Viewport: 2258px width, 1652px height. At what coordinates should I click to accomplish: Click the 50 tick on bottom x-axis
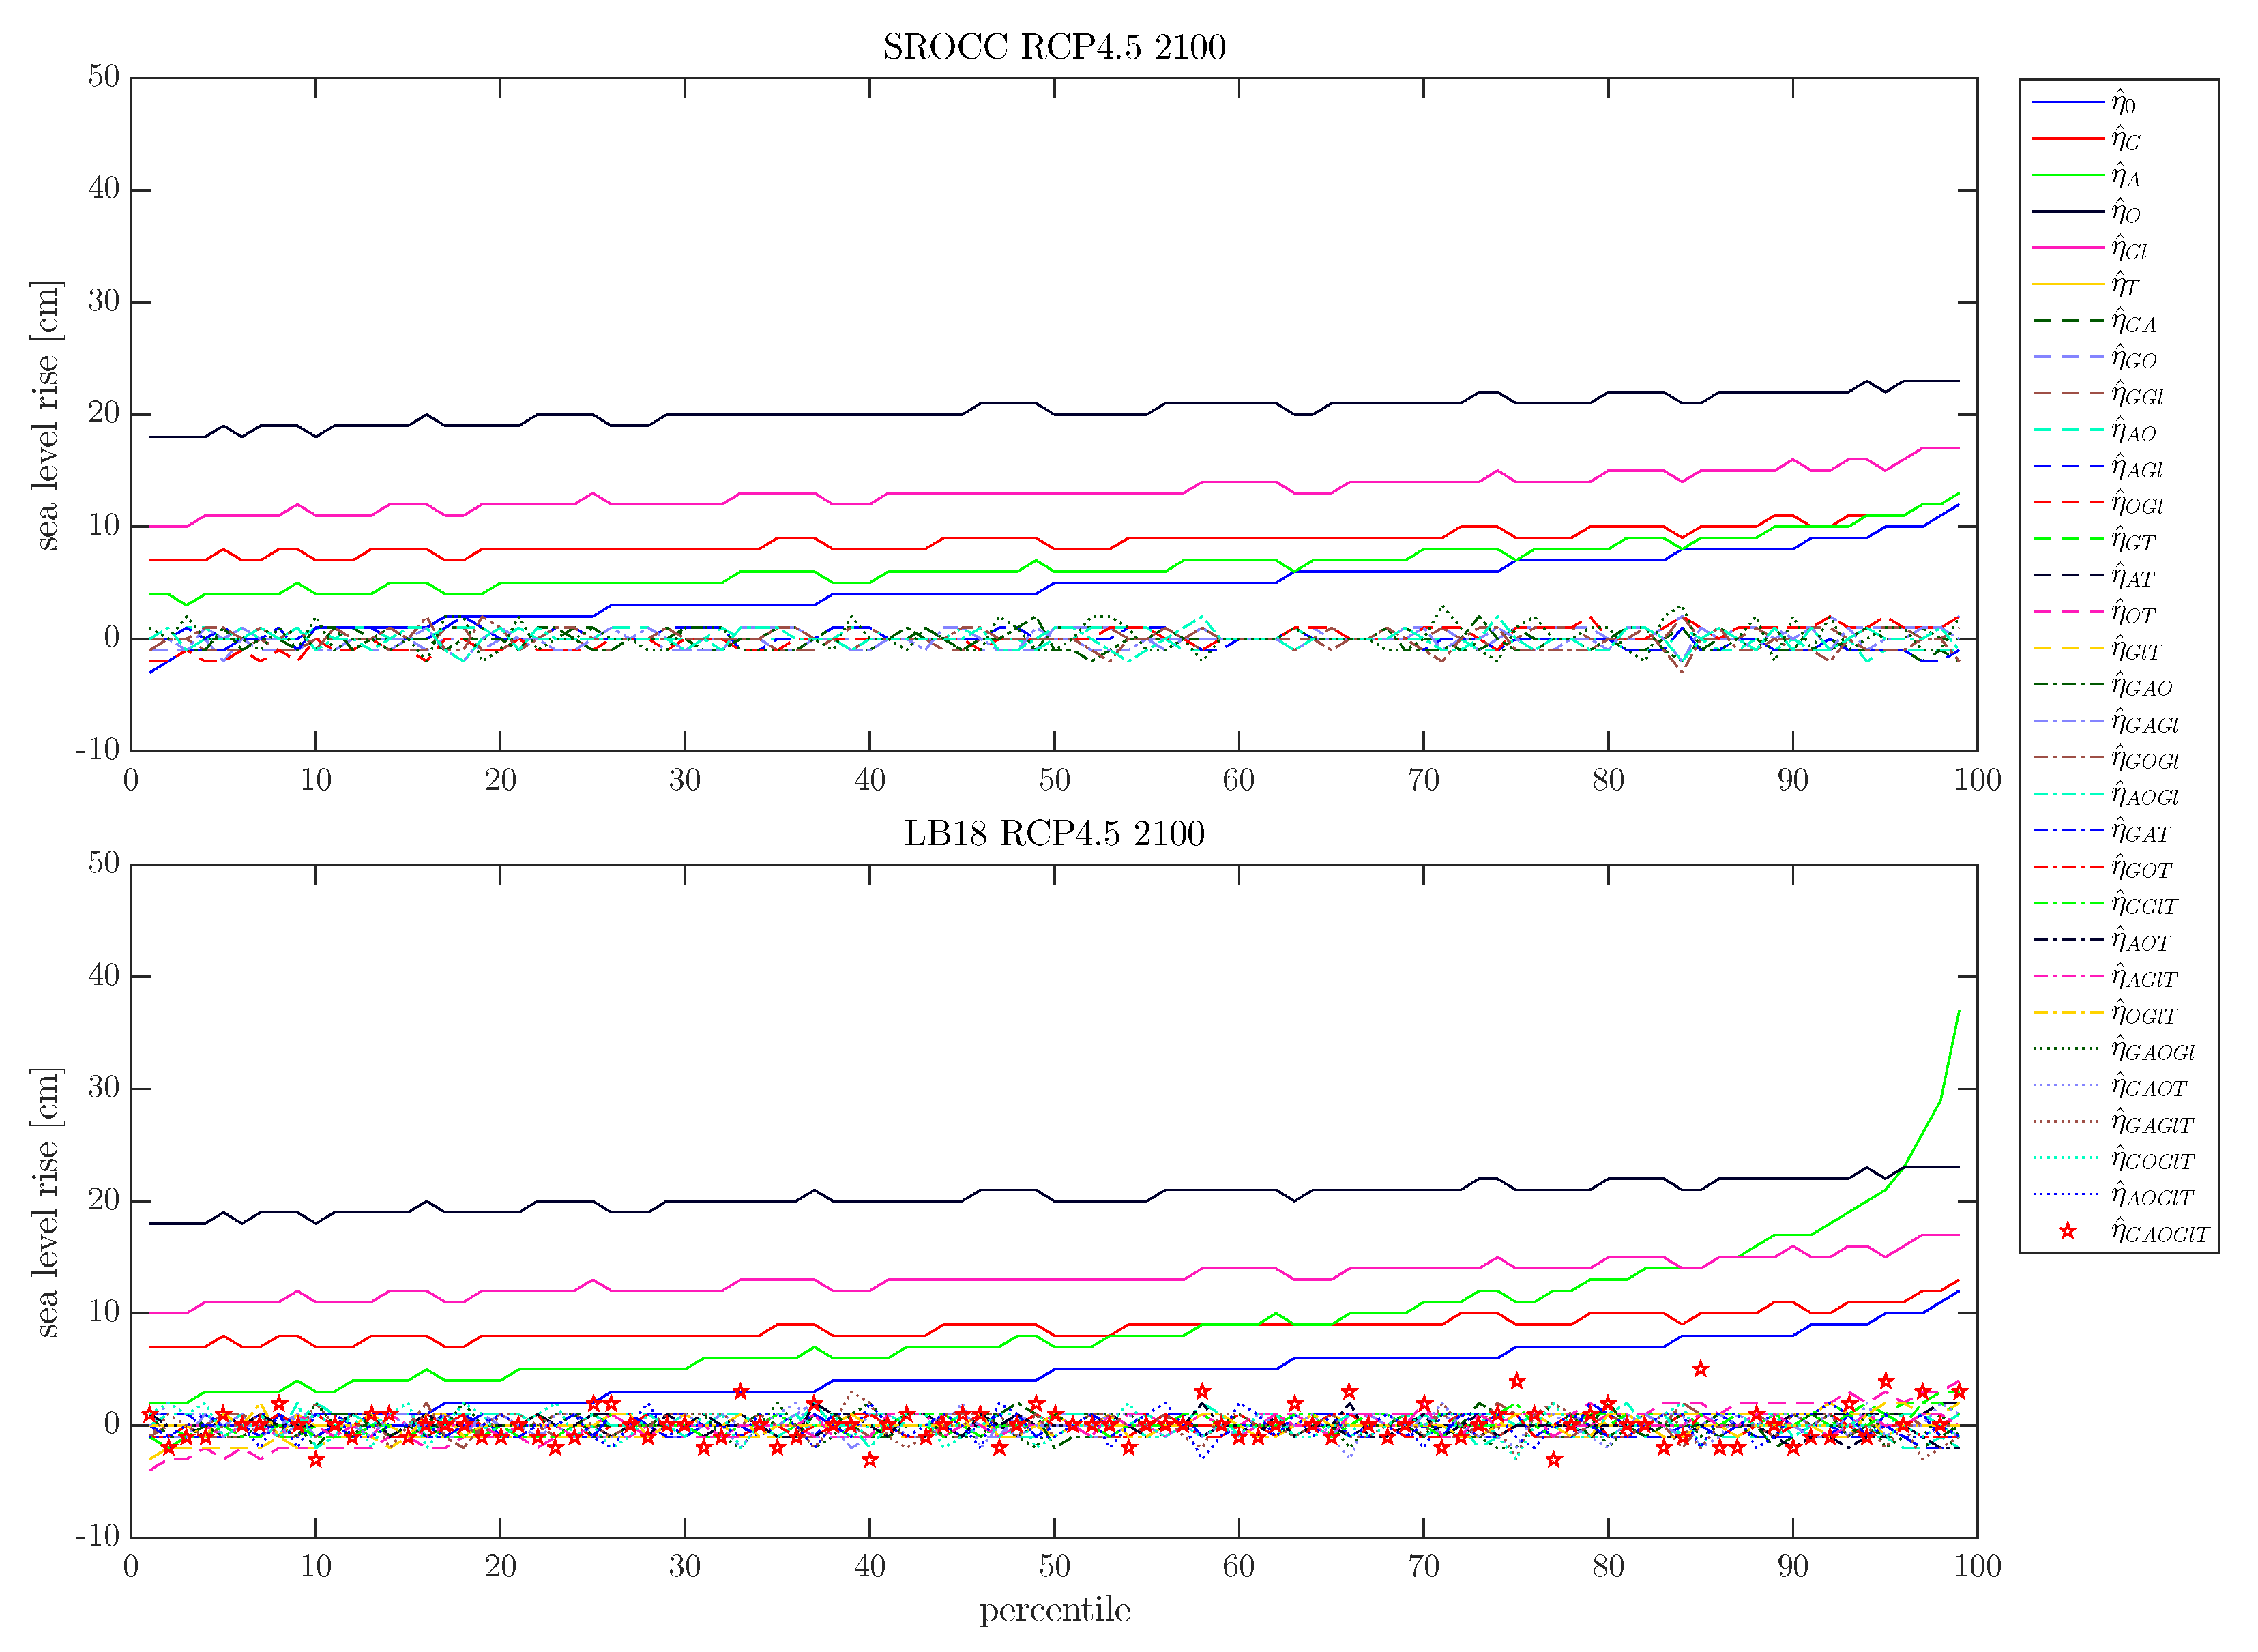1054,1566
